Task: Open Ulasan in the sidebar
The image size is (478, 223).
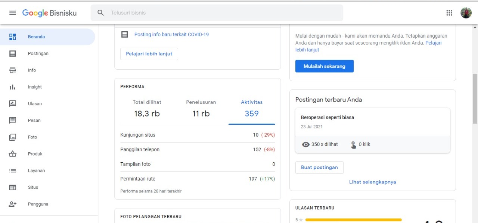Action: coord(48,104)
